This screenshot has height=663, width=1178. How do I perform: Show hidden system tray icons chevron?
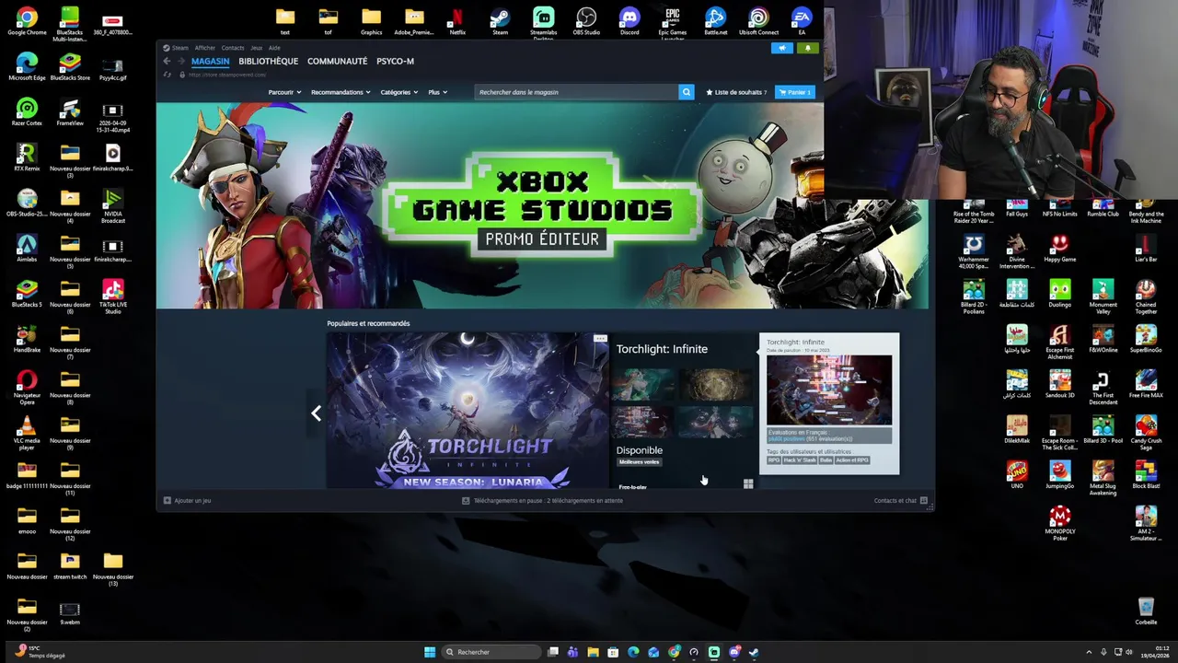point(1089,652)
